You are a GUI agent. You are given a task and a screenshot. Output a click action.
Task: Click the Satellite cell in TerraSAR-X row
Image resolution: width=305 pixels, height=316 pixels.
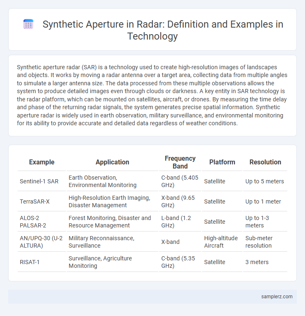pos(222,201)
